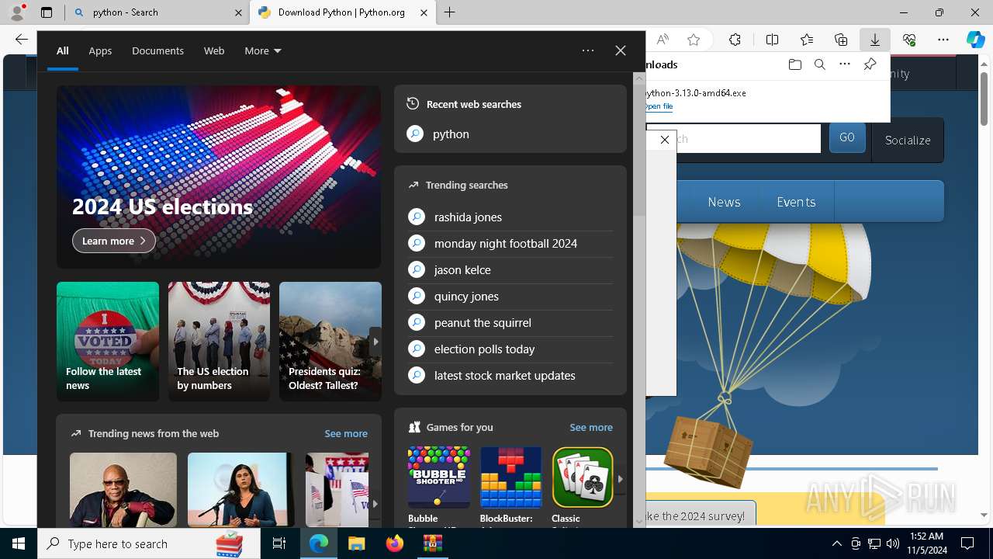Show next games with arrow
The height and width of the screenshot is (559, 993).
point(620,479)
